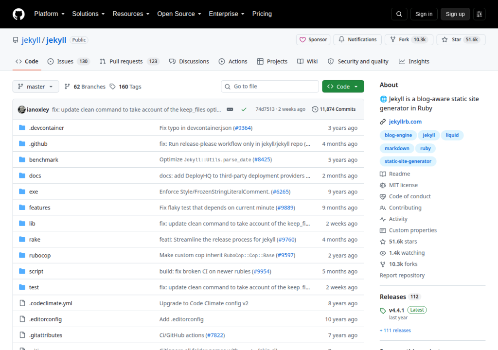Click the Readme book icon in About
The image size is (498, 350).
click(383, 174)
